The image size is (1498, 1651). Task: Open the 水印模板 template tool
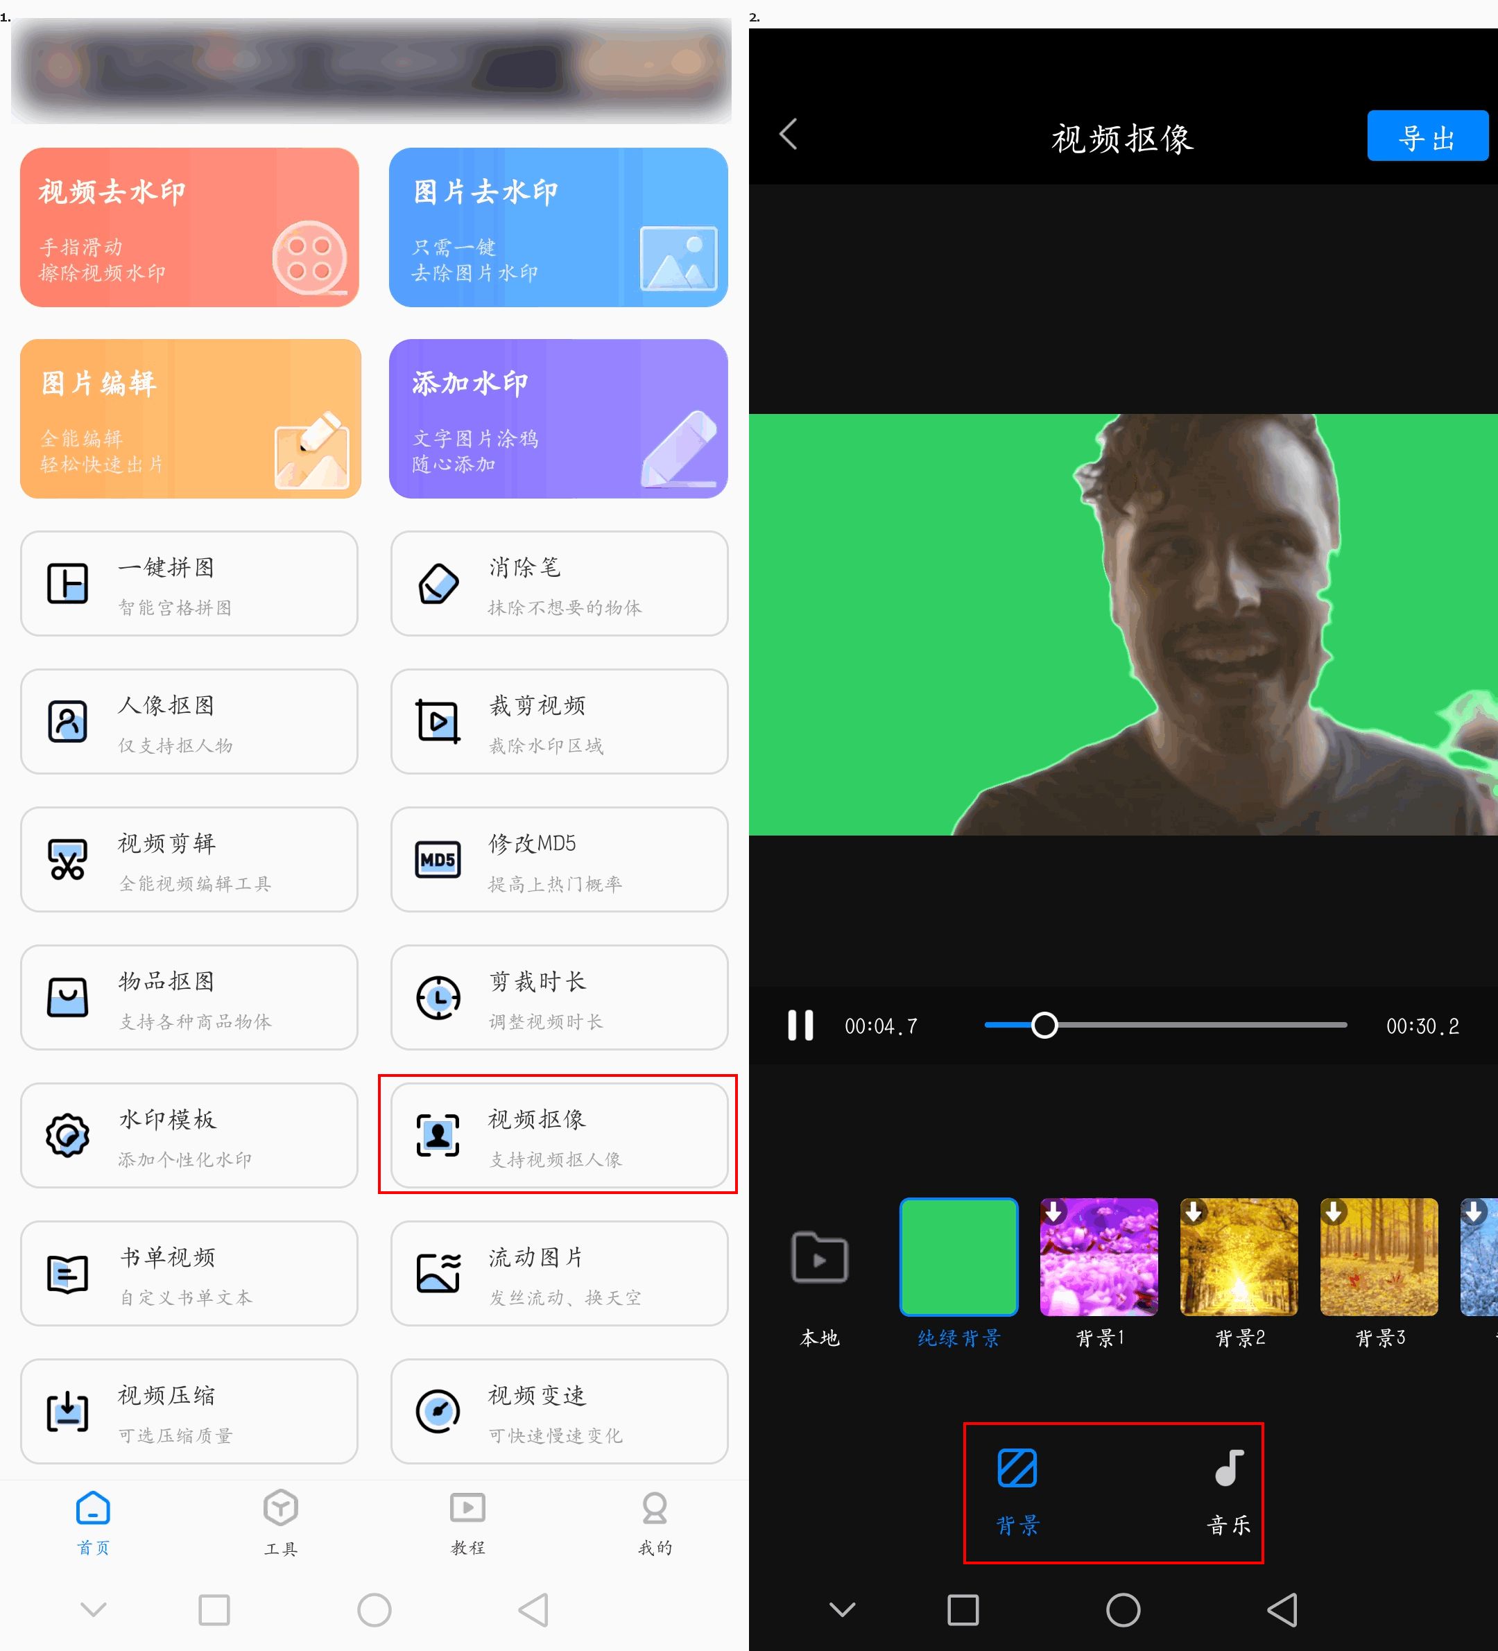pos(189,1135)
